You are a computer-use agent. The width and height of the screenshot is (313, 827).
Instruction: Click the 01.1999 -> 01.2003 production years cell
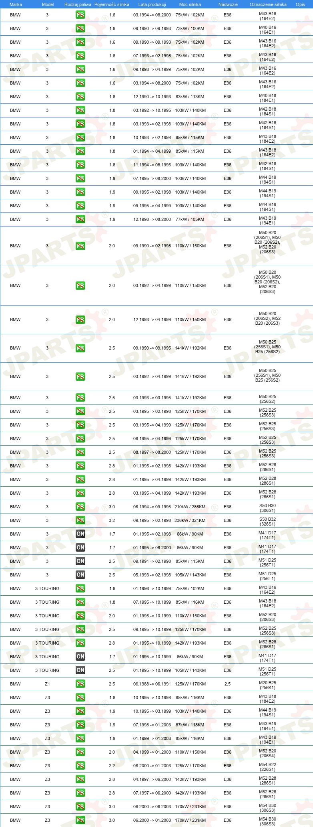coord(152,738)
